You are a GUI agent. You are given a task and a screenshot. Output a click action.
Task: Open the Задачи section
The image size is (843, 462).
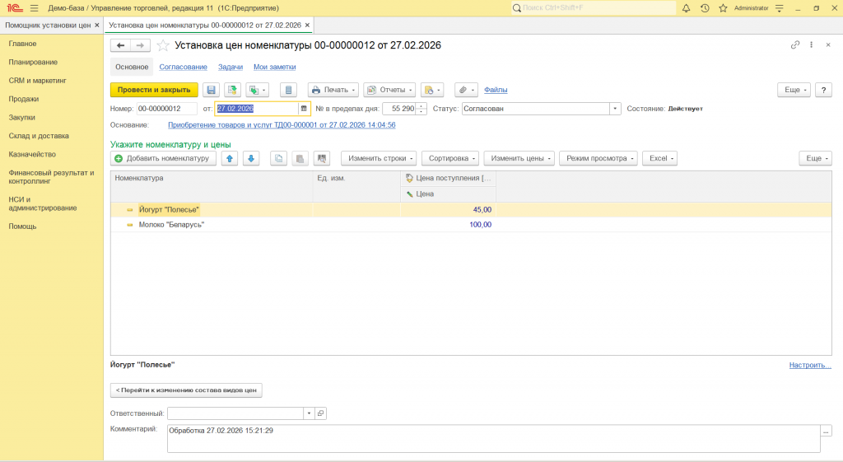tap(231, 67)
